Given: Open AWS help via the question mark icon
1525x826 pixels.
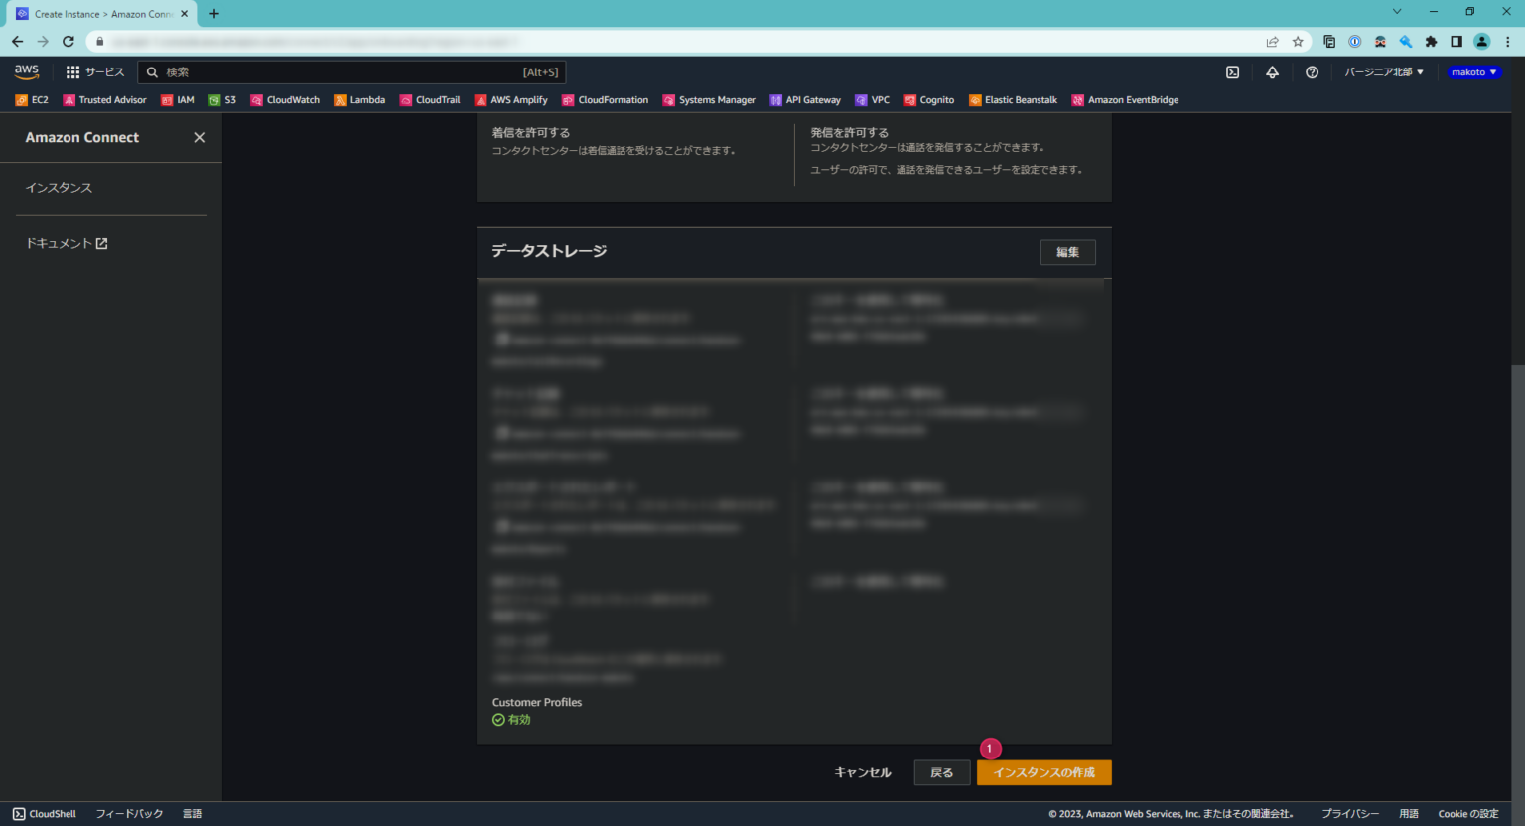Looking at the screenshot, I should pyautogui.click(x=1312, y=71).
